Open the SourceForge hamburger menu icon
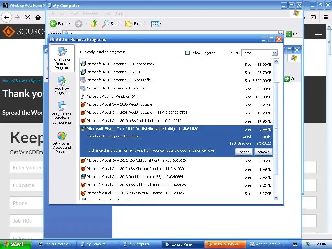 point(318,32)
